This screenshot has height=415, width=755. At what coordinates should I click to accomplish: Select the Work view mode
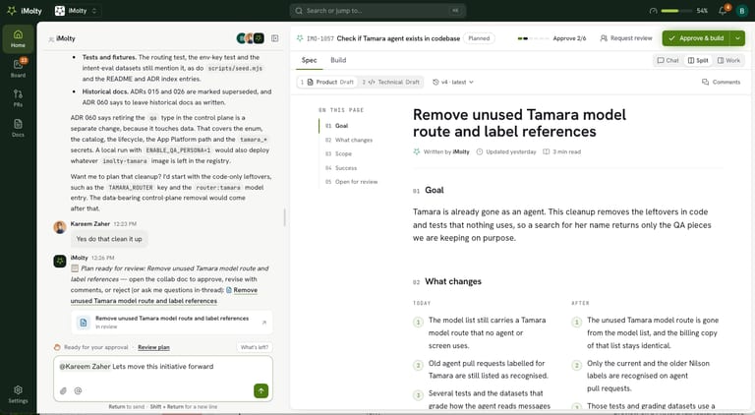728,60
